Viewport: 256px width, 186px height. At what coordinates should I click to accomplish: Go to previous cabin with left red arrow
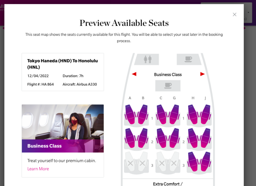[134, 74]
